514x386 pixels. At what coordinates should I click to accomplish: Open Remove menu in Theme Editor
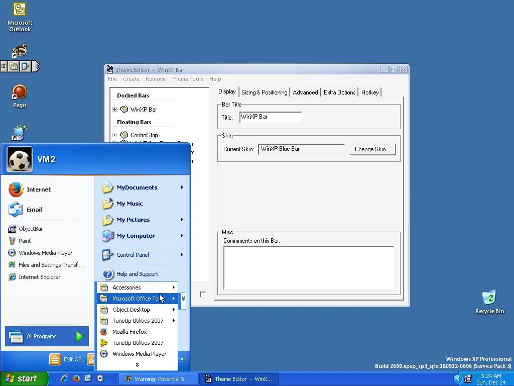pyautogui.click(x=156, y=79)
